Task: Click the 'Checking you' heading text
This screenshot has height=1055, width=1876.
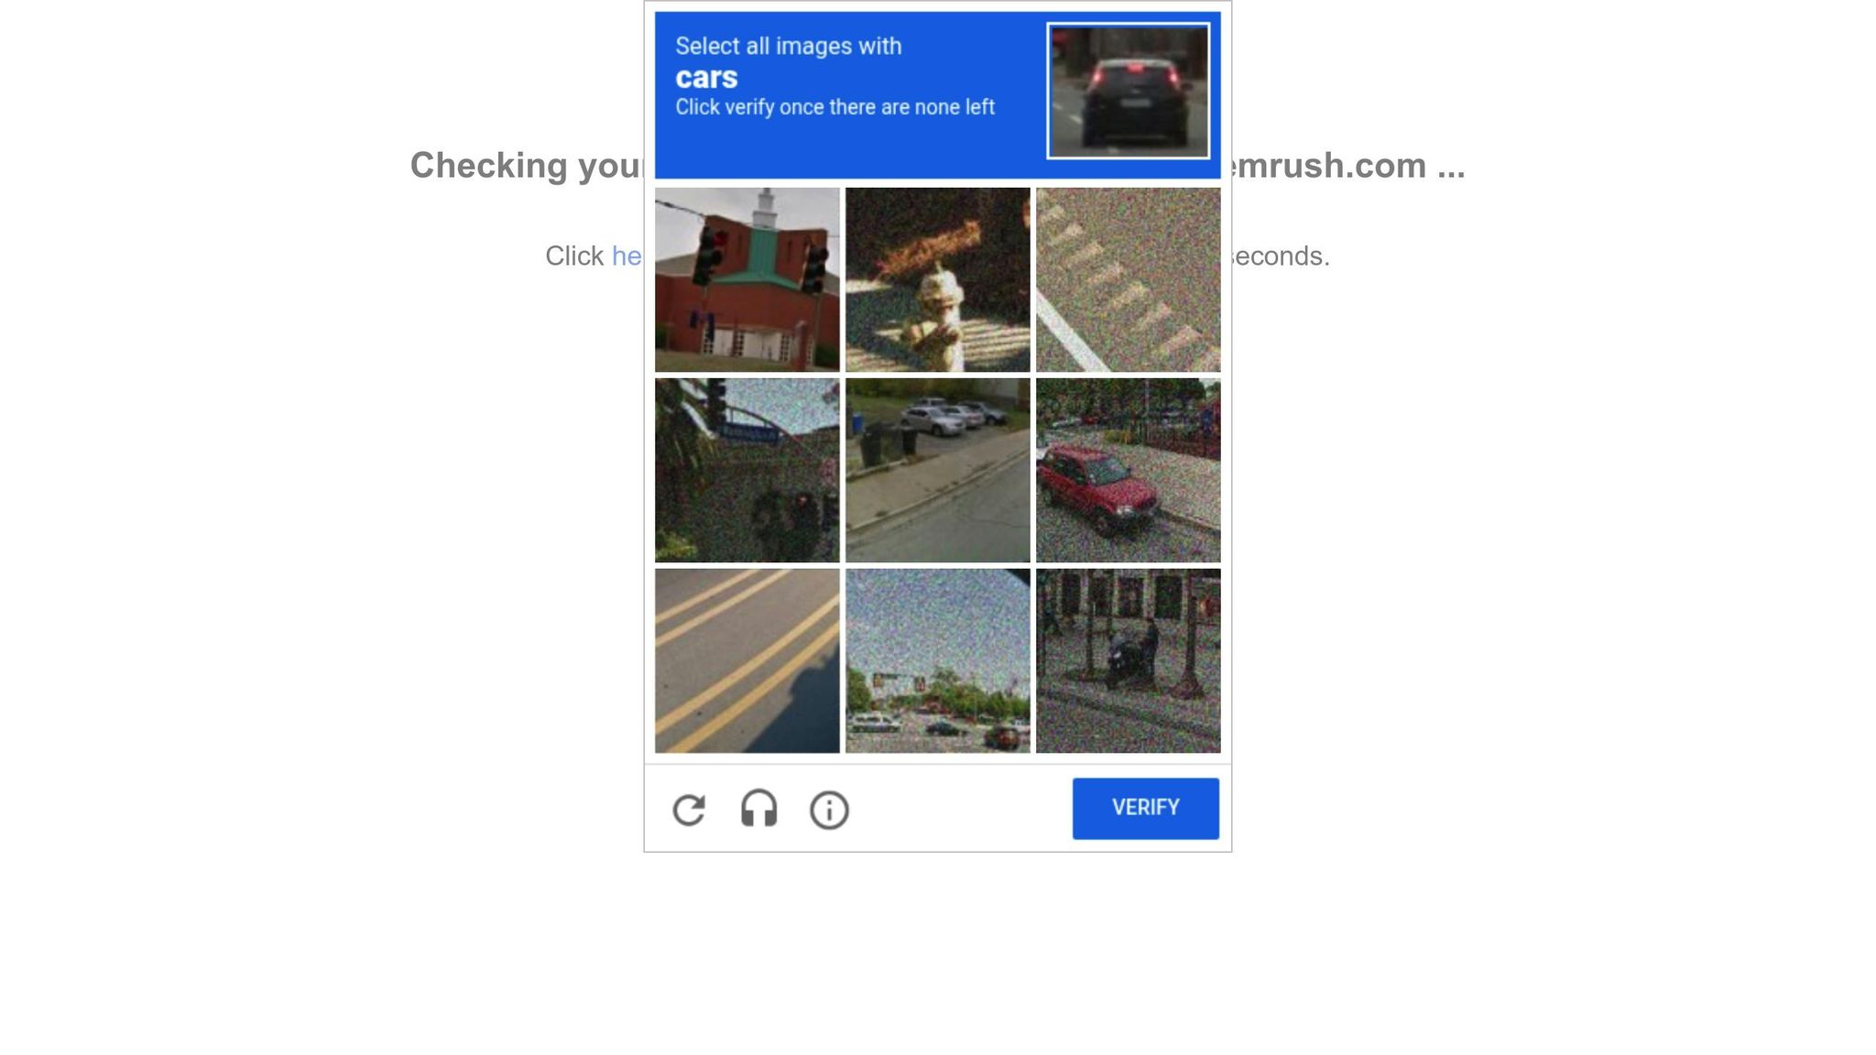Action: point(527,166)
